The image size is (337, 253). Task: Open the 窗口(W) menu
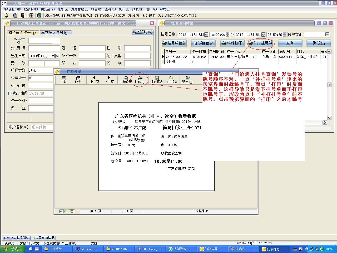click(151, 9)
